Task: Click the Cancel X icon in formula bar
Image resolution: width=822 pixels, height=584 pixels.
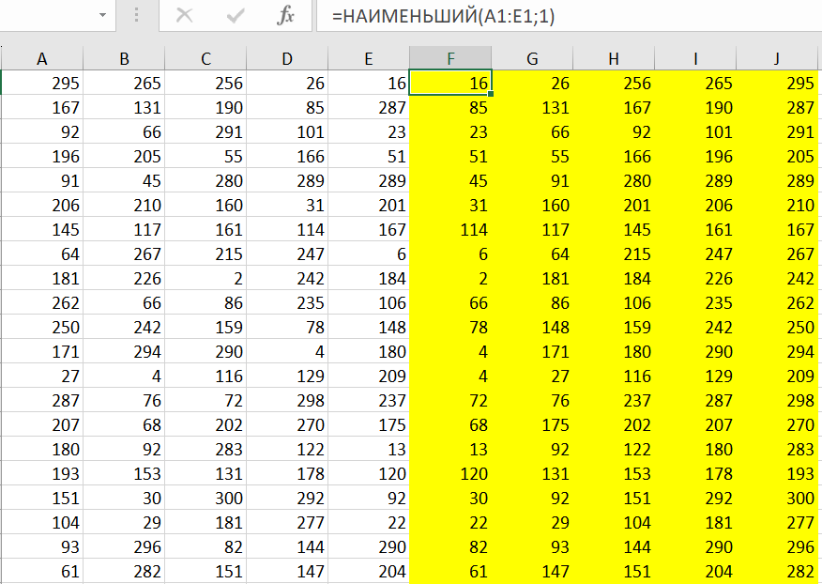Action: pyautogui.click(x=185, y=16)
